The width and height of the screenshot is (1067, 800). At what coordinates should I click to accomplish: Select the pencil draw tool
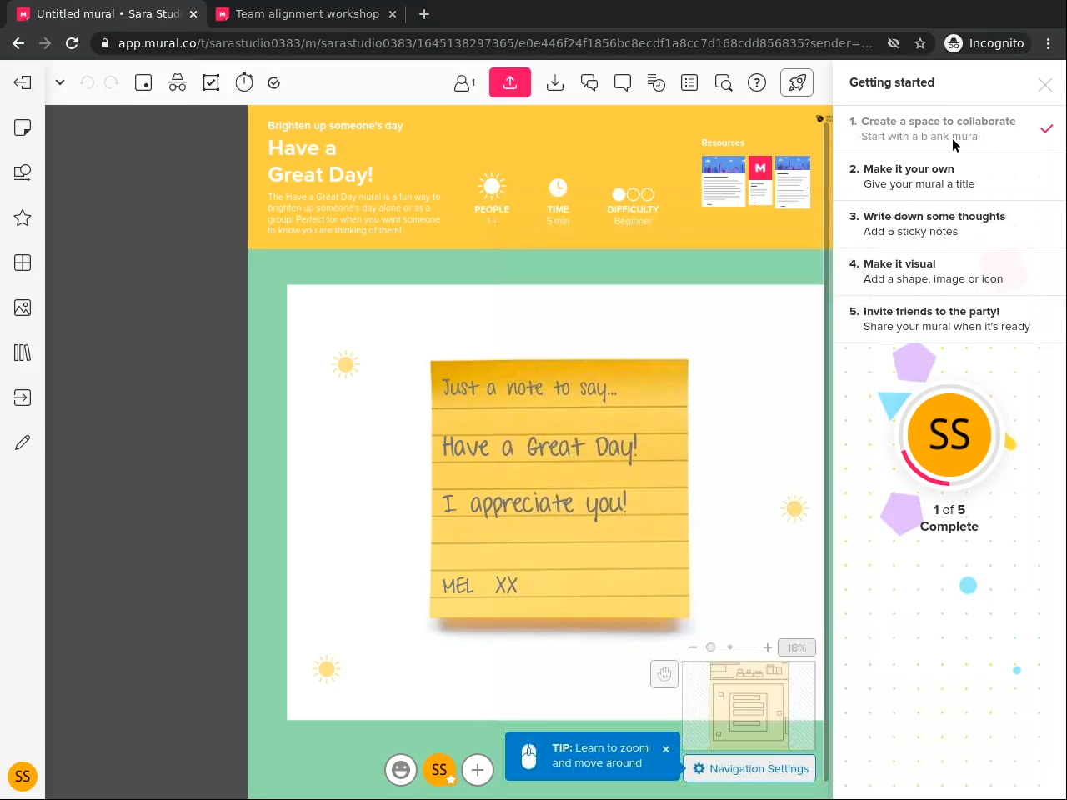23,442
